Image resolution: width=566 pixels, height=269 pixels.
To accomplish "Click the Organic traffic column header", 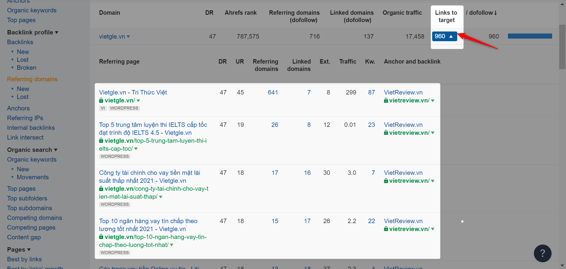I will [x=402, y=13].
